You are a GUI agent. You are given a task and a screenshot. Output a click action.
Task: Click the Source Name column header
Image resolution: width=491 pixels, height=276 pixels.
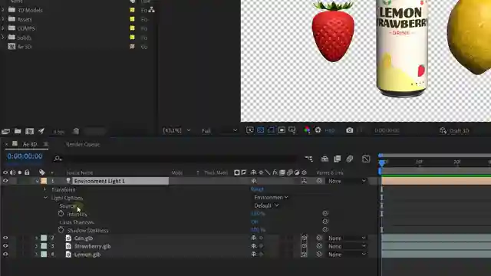pyautogui.click(x=80, y=172)
